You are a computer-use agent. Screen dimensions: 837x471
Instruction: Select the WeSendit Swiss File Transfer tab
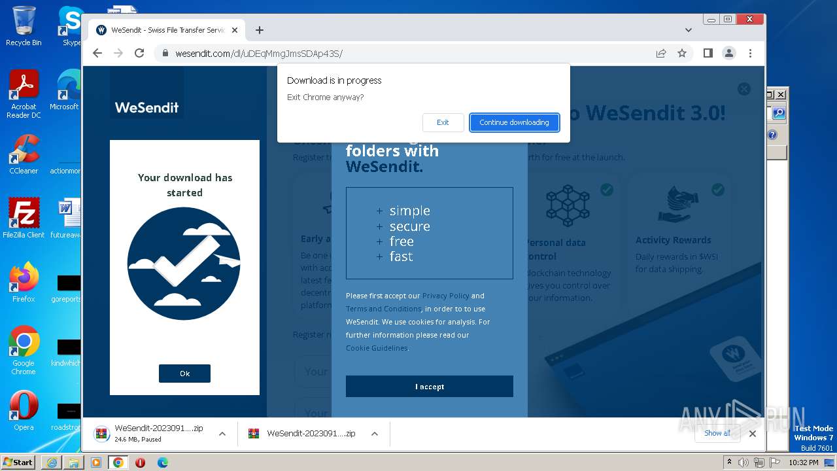(167, 30)
